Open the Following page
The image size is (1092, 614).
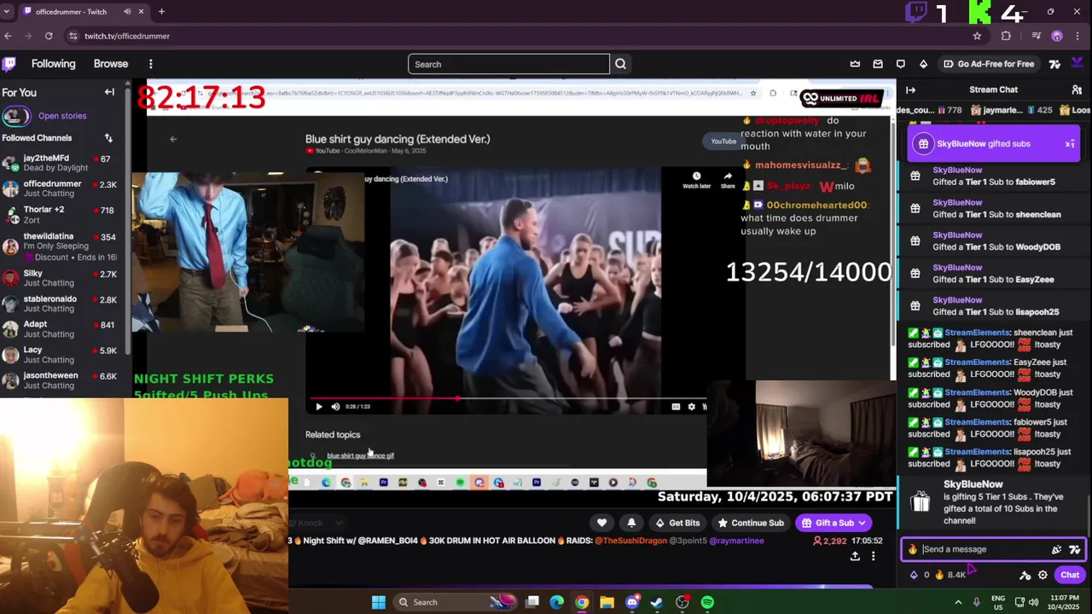click(53, 64)
